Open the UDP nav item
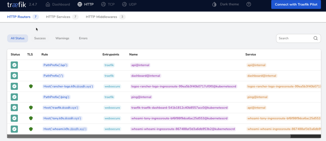326x141 pixels. [x=129, y=4]
